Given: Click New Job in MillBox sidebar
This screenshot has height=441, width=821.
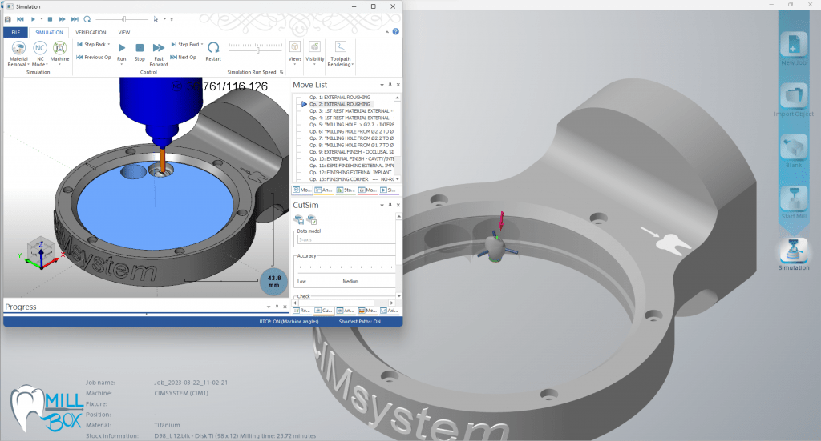Looking at the screenshot, I should (x=794, y=48).
